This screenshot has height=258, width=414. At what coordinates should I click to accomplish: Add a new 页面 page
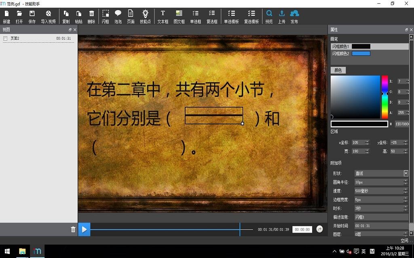point(131,17)
